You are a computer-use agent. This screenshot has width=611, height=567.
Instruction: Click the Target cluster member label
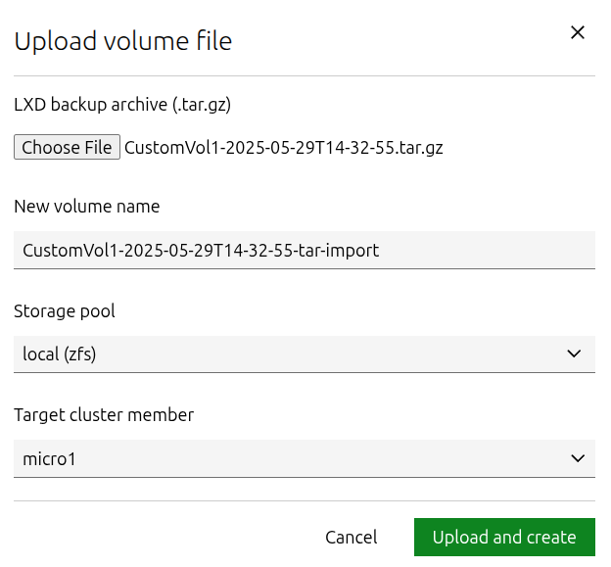pos(104,415)
